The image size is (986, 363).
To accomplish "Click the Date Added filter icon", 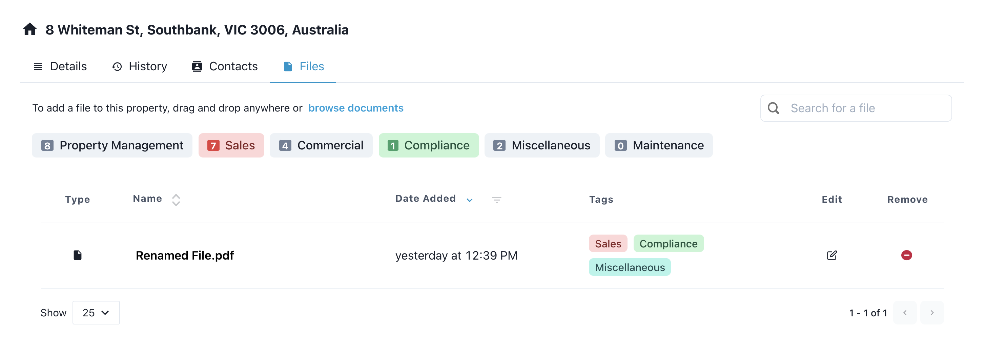I will pyautogui.click(x=496, y=200).
